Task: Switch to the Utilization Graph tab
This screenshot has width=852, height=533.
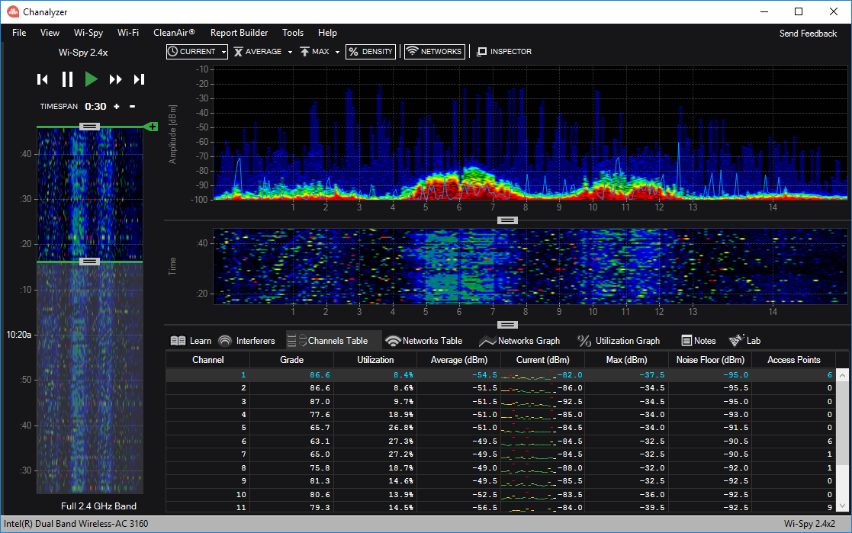Action: coord(619,341)
